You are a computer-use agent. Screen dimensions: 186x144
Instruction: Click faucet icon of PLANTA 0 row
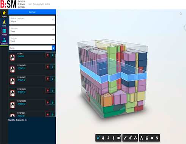[13, 58]
